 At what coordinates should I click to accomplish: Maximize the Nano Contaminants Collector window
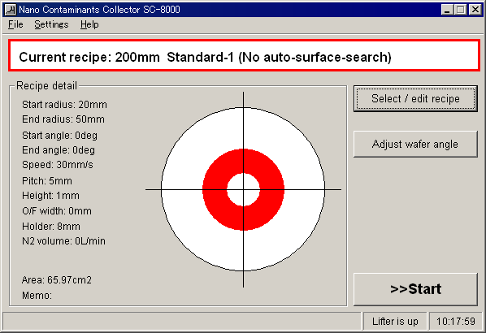[461, 10]
